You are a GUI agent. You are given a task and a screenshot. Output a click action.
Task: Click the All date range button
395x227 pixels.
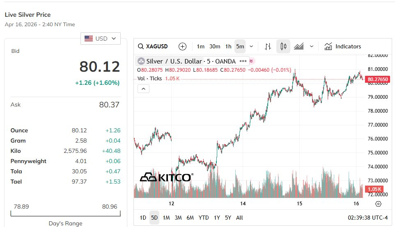pyautogui.click(x=239, y=218)
